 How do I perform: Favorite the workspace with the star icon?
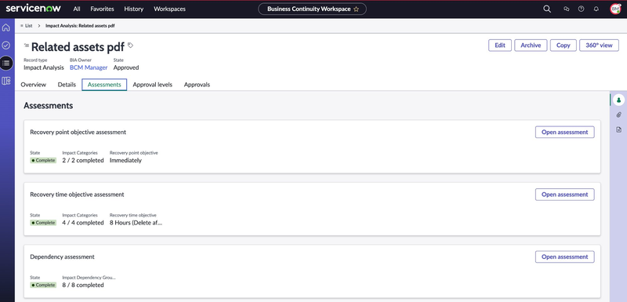coord(356,9)
